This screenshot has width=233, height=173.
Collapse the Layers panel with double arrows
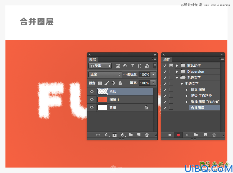point(155,55)
